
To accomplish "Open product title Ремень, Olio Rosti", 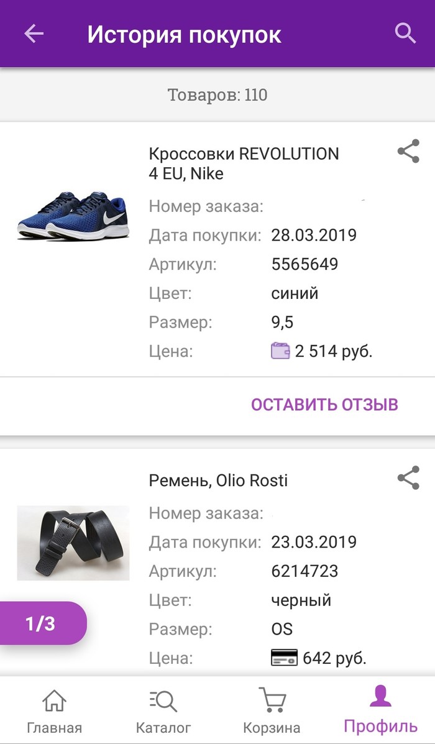I will coord(218,480).
